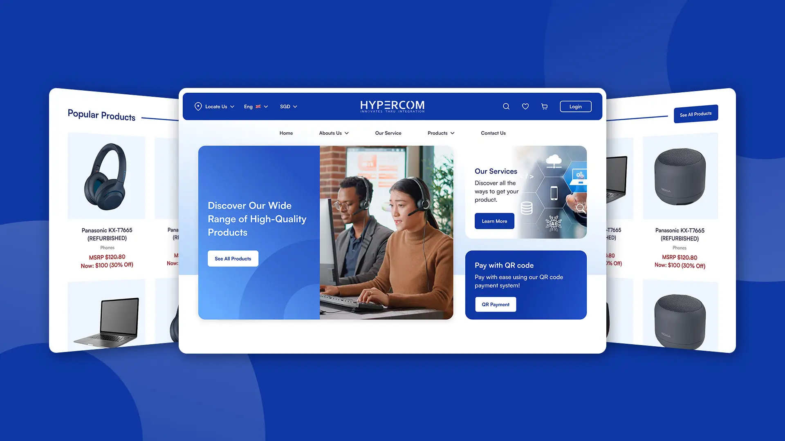This screenshot has height=441, width=785.
Task: Toggle Login account access button
Action: [x=575, y=106]
